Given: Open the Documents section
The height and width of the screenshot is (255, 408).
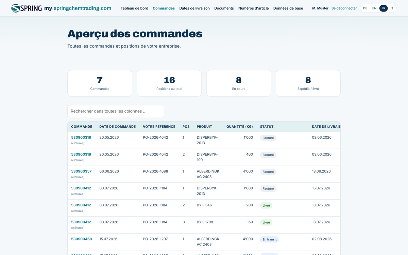Looking at the screenshot, I should (x=224, y=8).
